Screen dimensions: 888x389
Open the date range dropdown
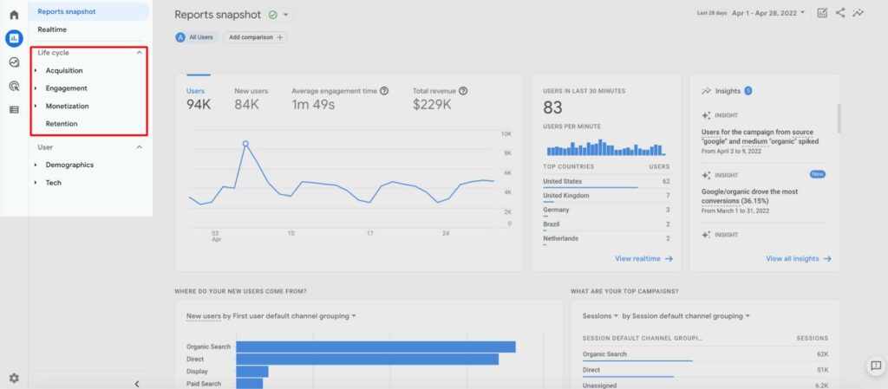[767, 13]
